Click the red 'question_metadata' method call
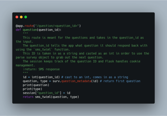This screenshot has height=116, width=167. click(x=76, y=81)
